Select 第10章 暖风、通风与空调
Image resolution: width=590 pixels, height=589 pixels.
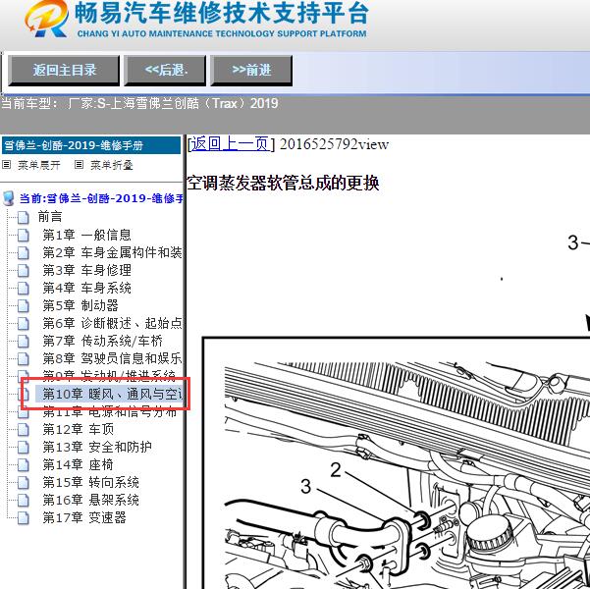pos(109,394)
